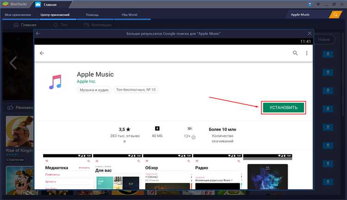Open the Apple Inc. developer link
Viewport: 347px width, 200px height.
coord(87,81)
